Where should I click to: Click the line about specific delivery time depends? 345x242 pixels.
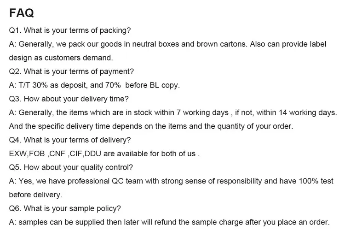click(x=151, y=126)
